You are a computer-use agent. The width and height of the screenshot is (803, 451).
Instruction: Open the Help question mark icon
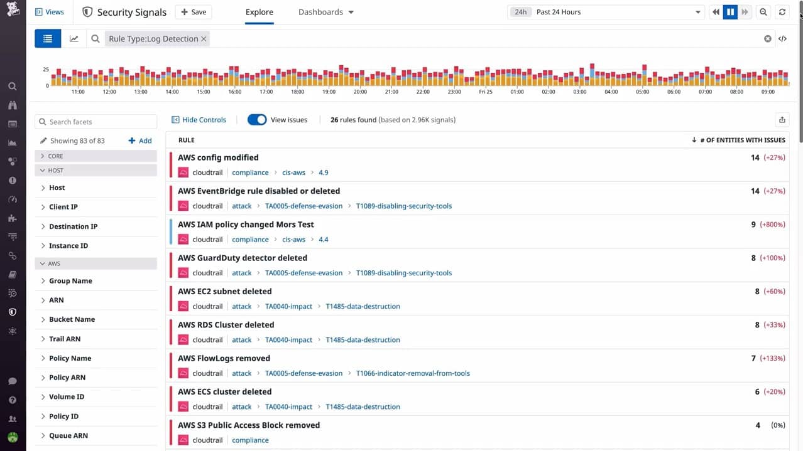pos(13,400)
